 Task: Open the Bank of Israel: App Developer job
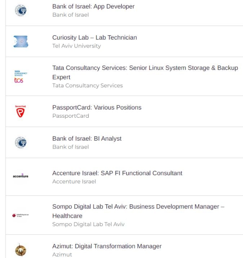[93, 6]
